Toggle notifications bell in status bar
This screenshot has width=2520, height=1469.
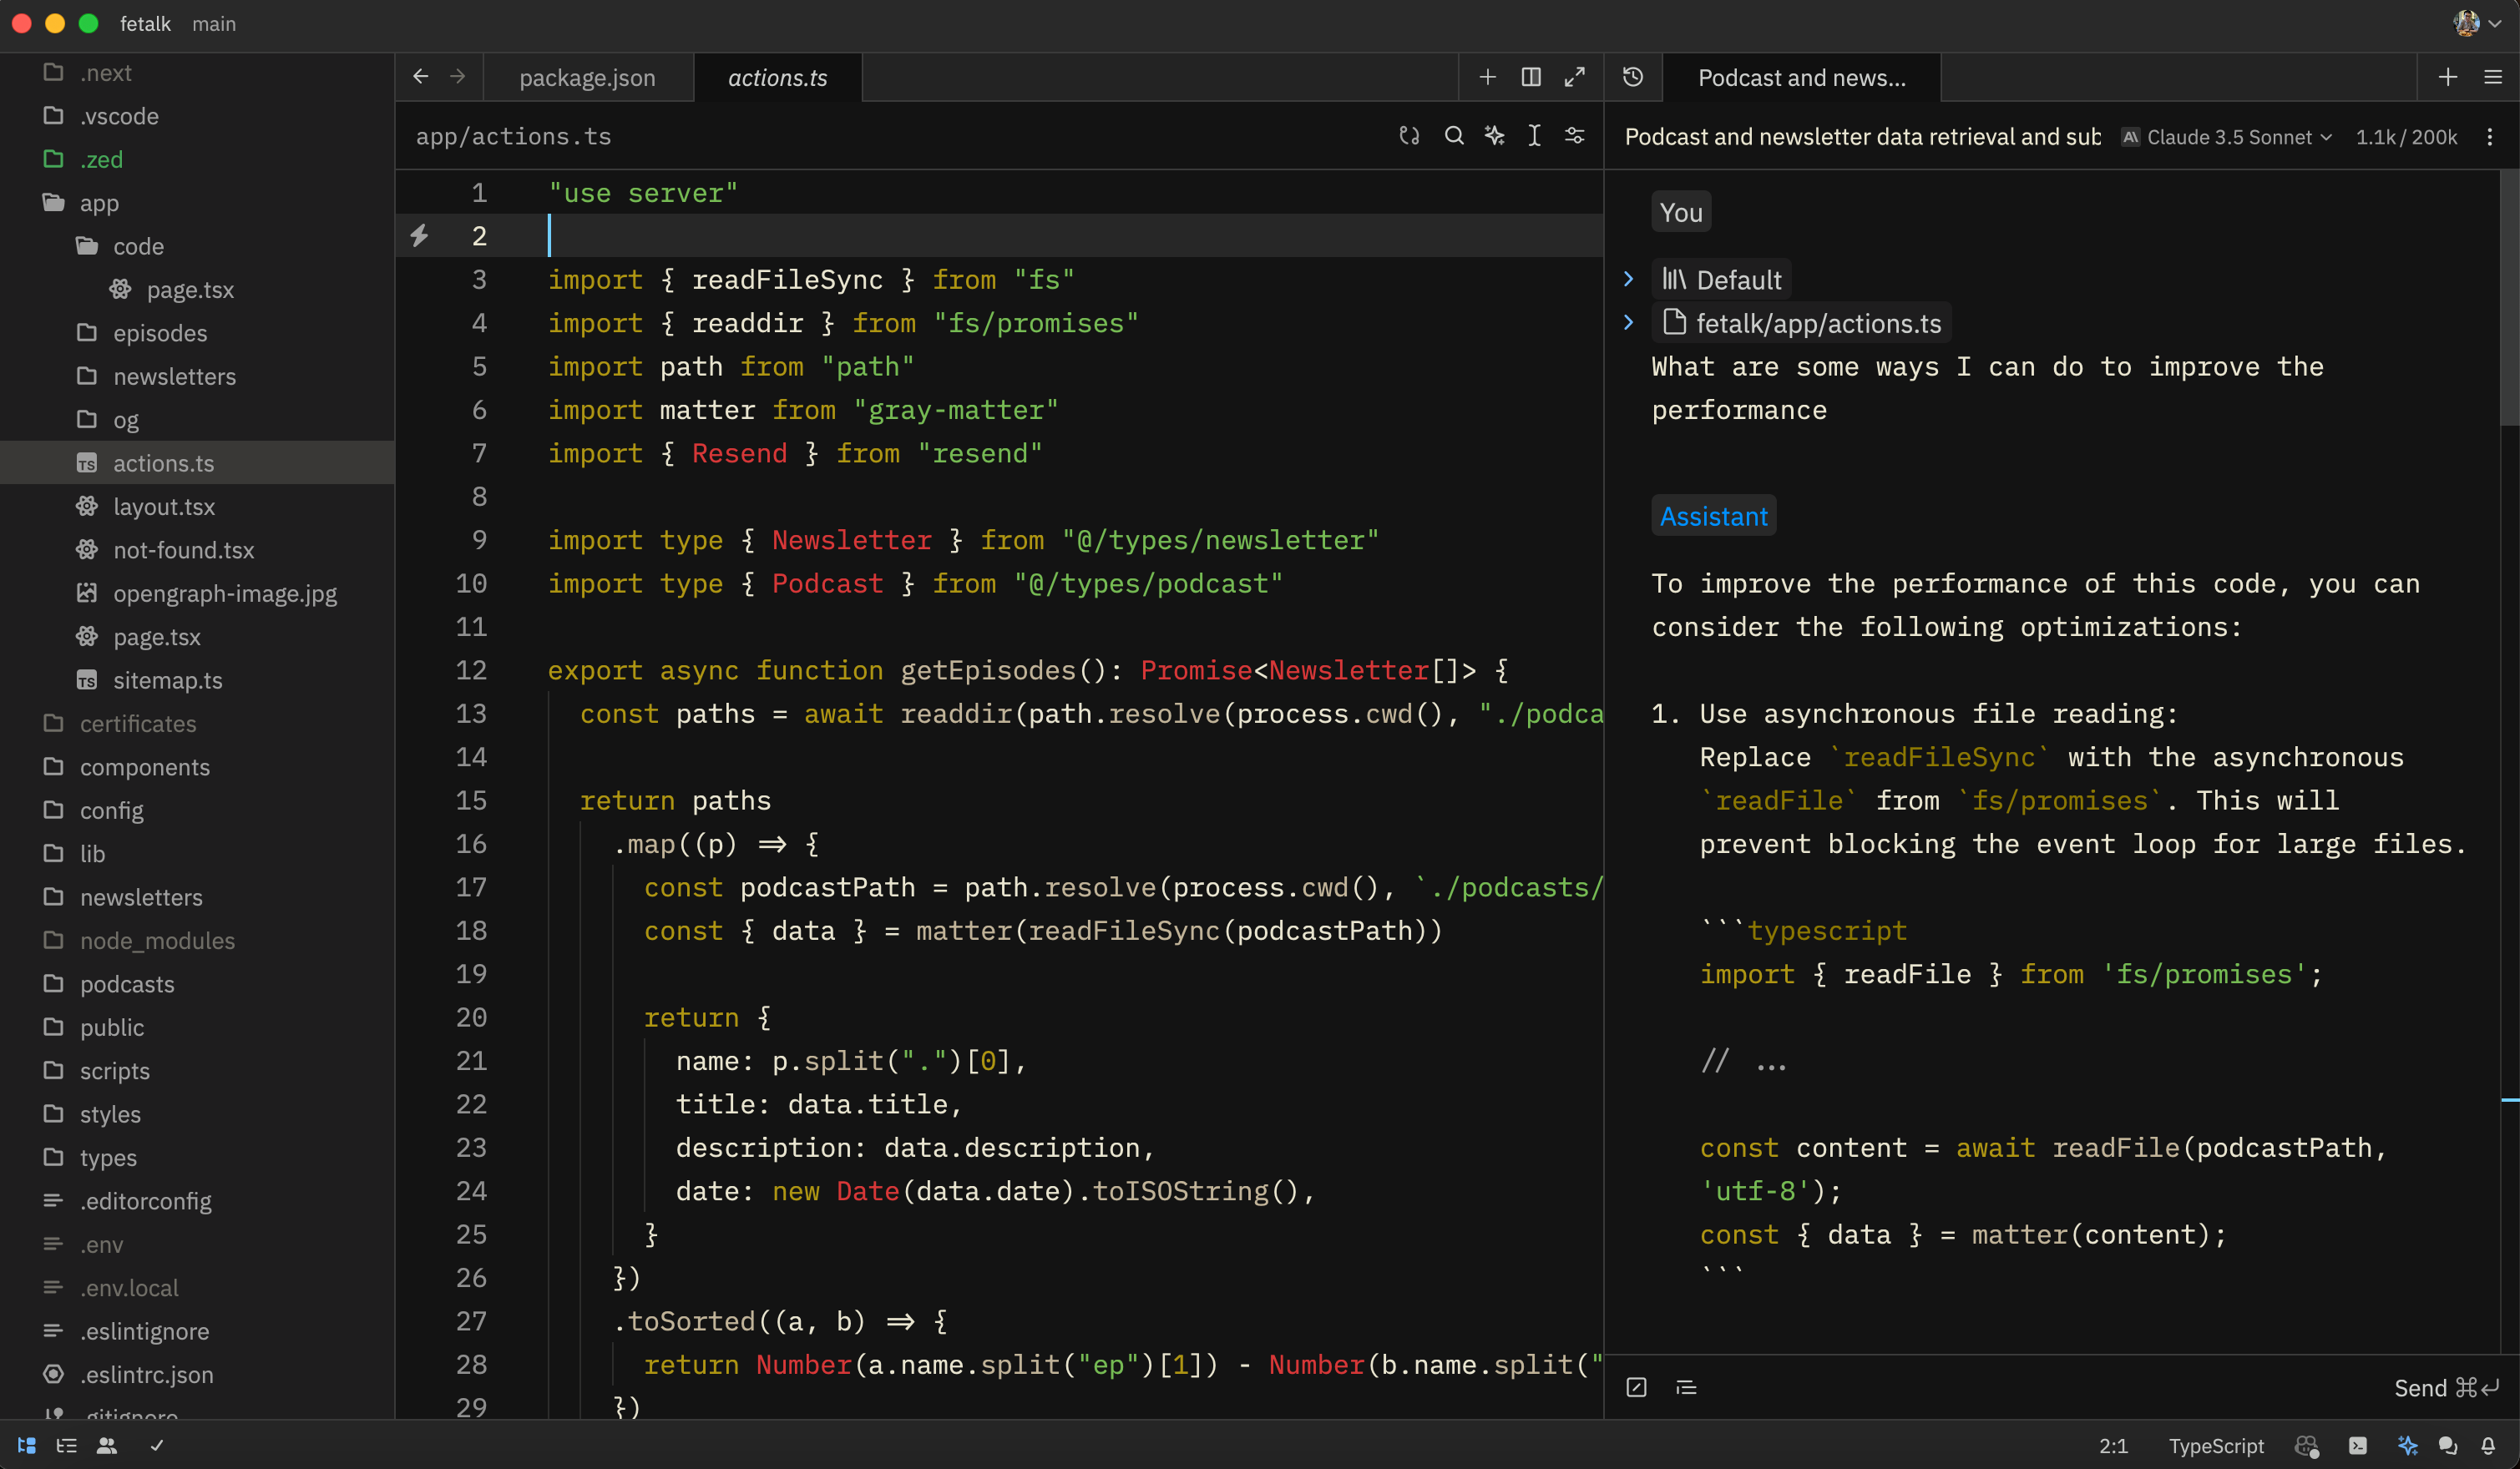pyautogui.click(x=2488, y=1445)
